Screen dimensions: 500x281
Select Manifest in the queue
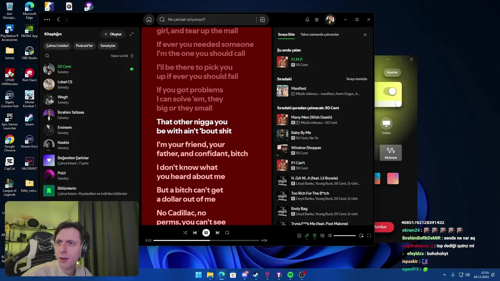tap(322, 91)
